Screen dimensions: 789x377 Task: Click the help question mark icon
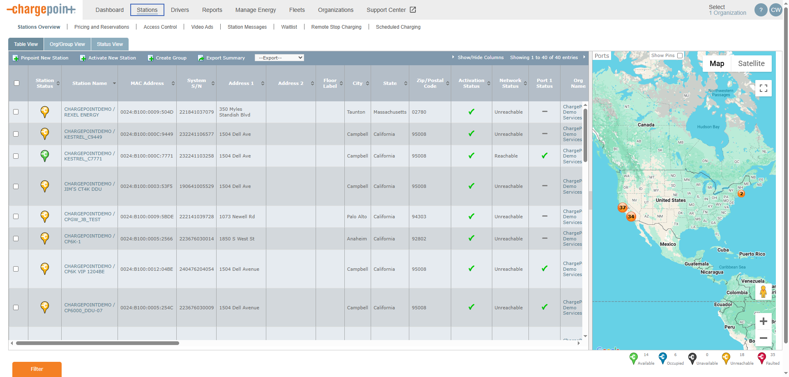click(x=761, y=10)
